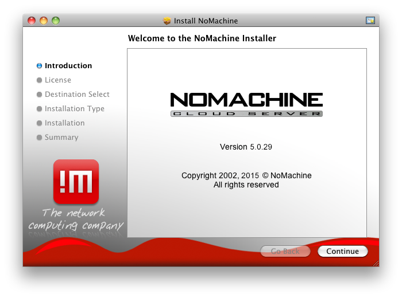
Task: Click the Version 5.0.29 text
Action: (246, 147)
